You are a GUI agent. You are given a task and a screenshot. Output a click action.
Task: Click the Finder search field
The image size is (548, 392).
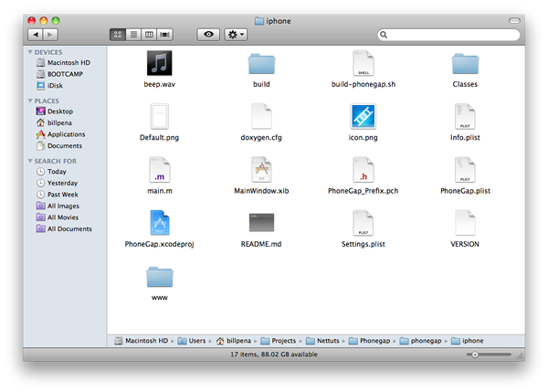[x=448, y=35]
